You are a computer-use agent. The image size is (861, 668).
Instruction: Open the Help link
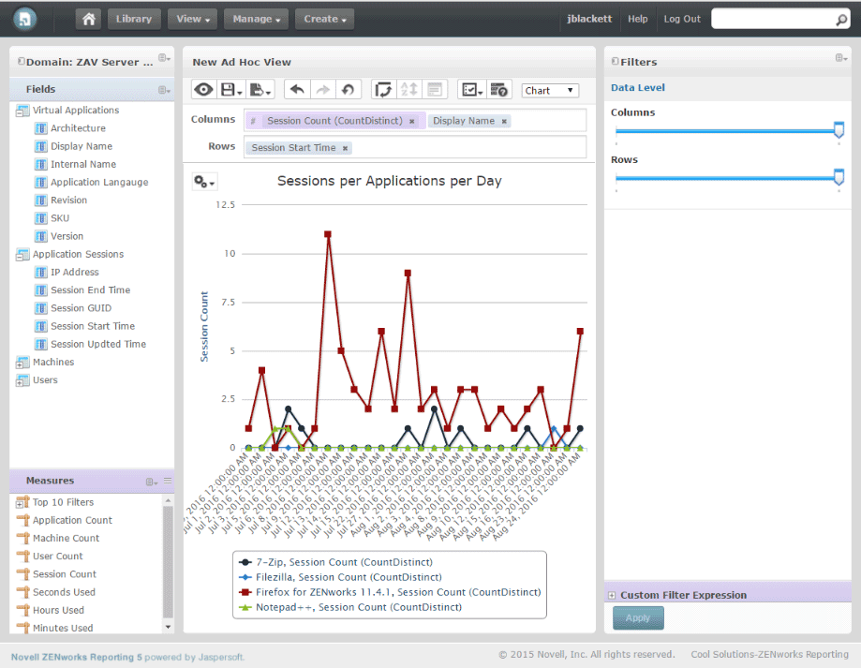[637, 20]
